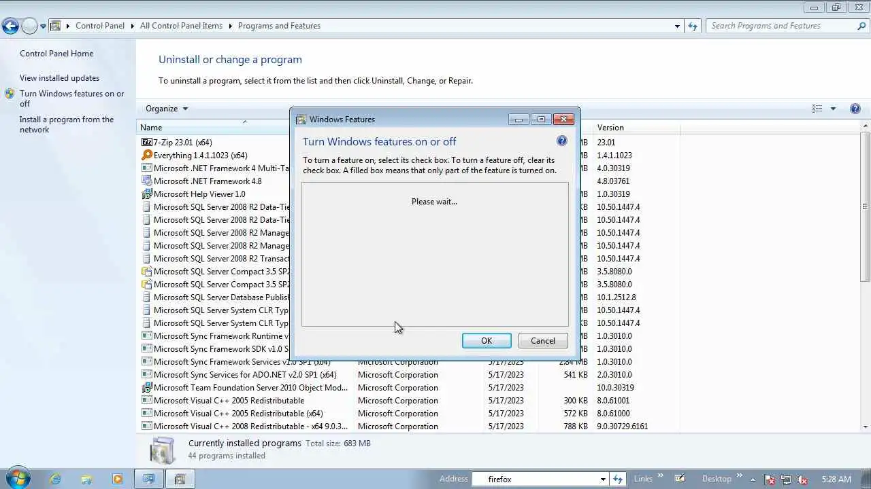Viewport: 871px width, 489px height.
Task: Click Turn Windows features on or off link
Action: tap(71, 98)
